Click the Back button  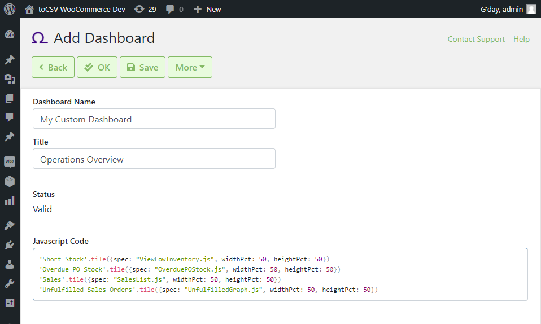(x=53, y=67)
